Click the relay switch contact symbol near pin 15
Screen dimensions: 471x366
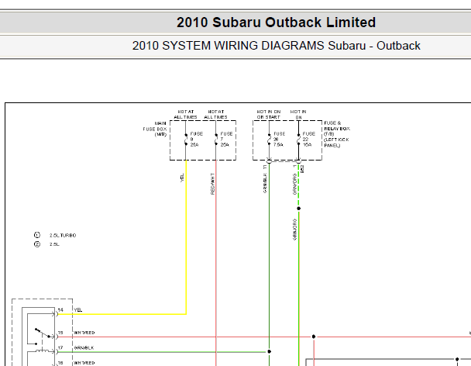(x=42, y=333)
